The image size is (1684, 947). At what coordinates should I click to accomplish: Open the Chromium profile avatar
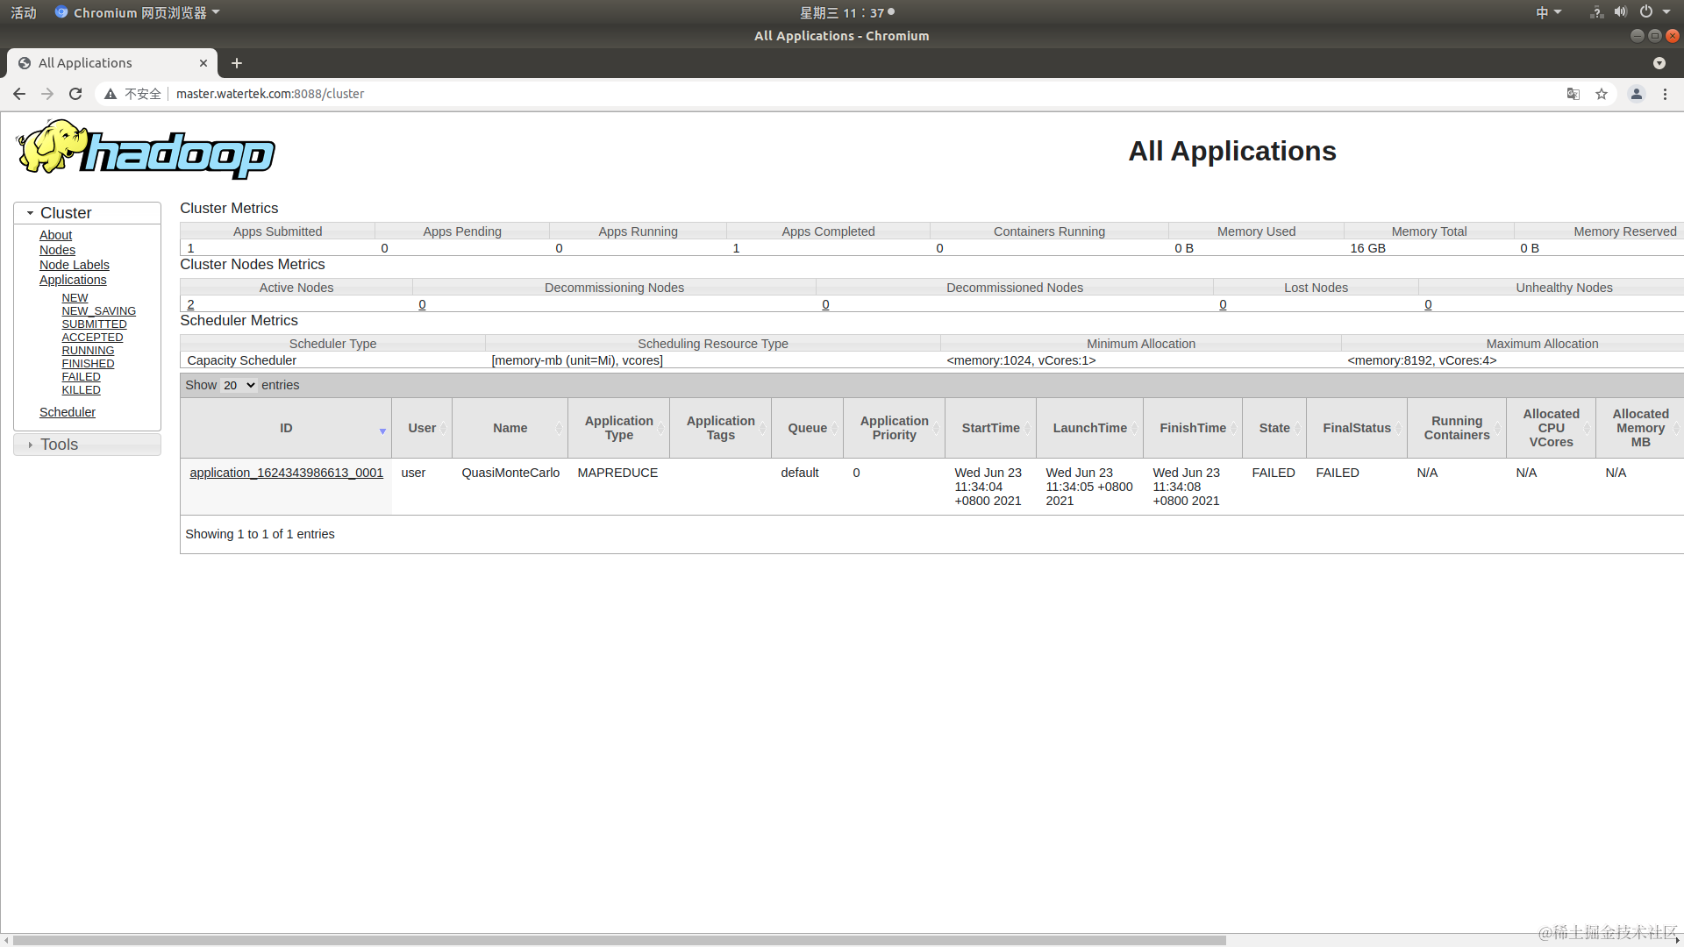coord(1637,94)
